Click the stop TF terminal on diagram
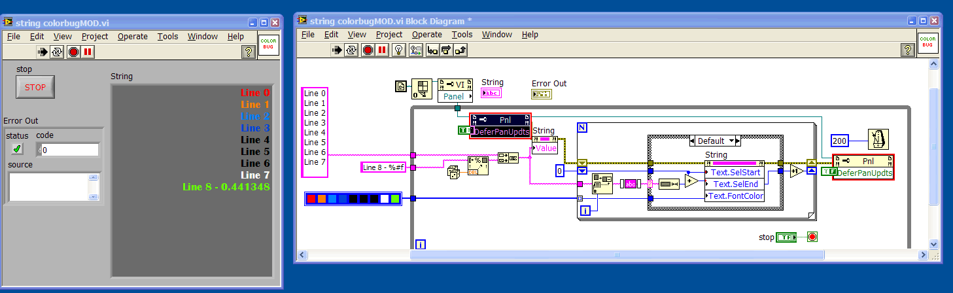Image resolution: width=953 pixels, height=293 pixels. (786, 237)
